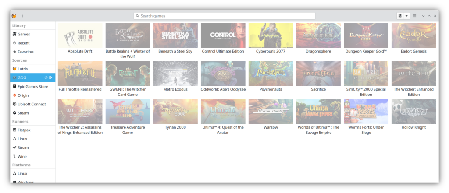
Task: Click the Metro Exodus title label
Action: tap(175, 89)
